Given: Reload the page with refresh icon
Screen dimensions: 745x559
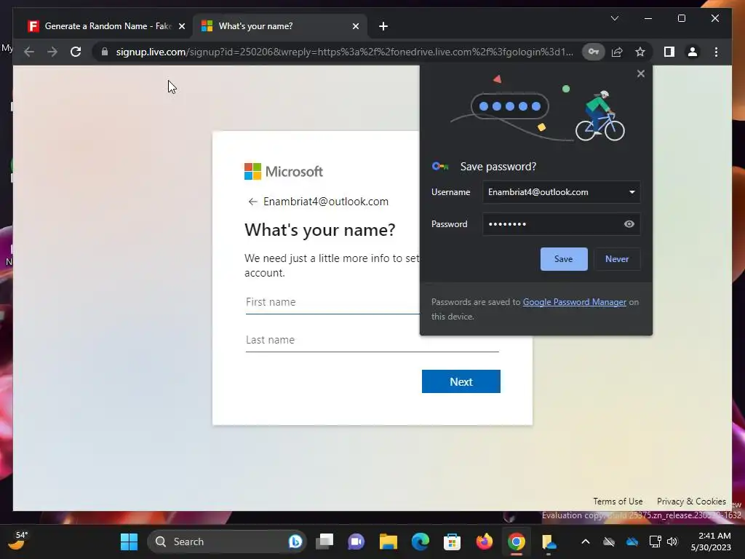Looking at the screenshot, I should (76, 52).
